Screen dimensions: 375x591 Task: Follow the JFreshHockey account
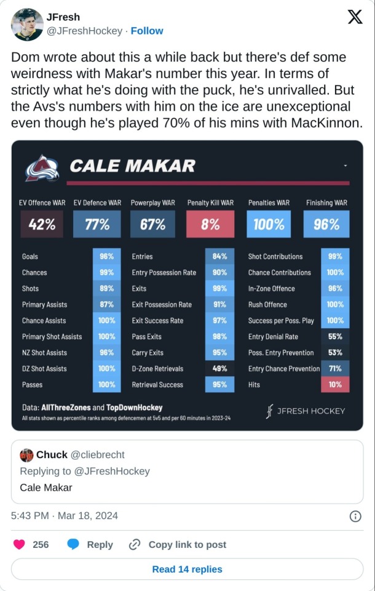coord(147,31)
